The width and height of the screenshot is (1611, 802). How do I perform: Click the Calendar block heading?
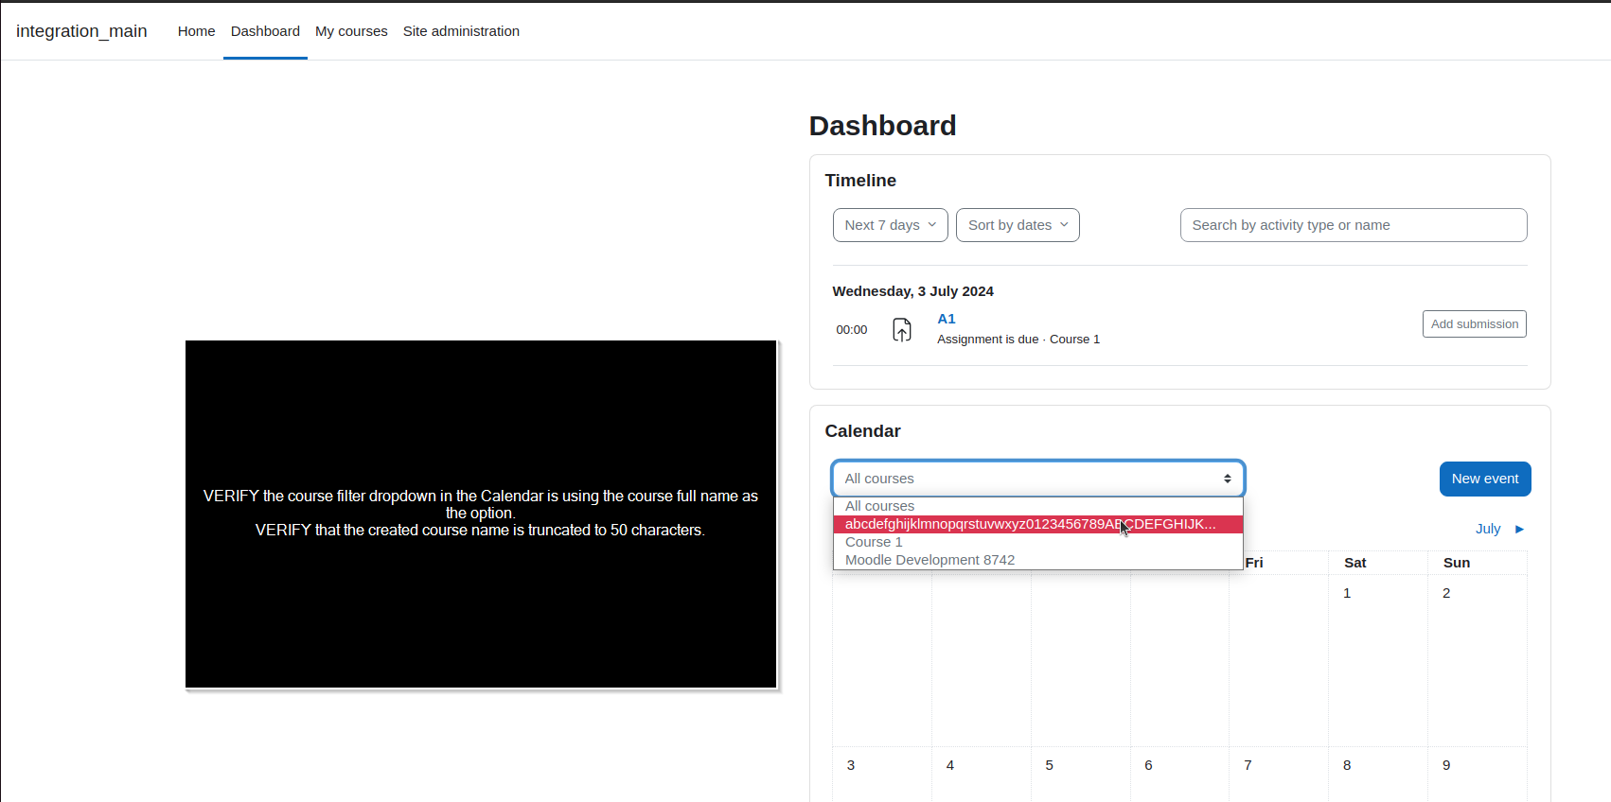(862, 431)
